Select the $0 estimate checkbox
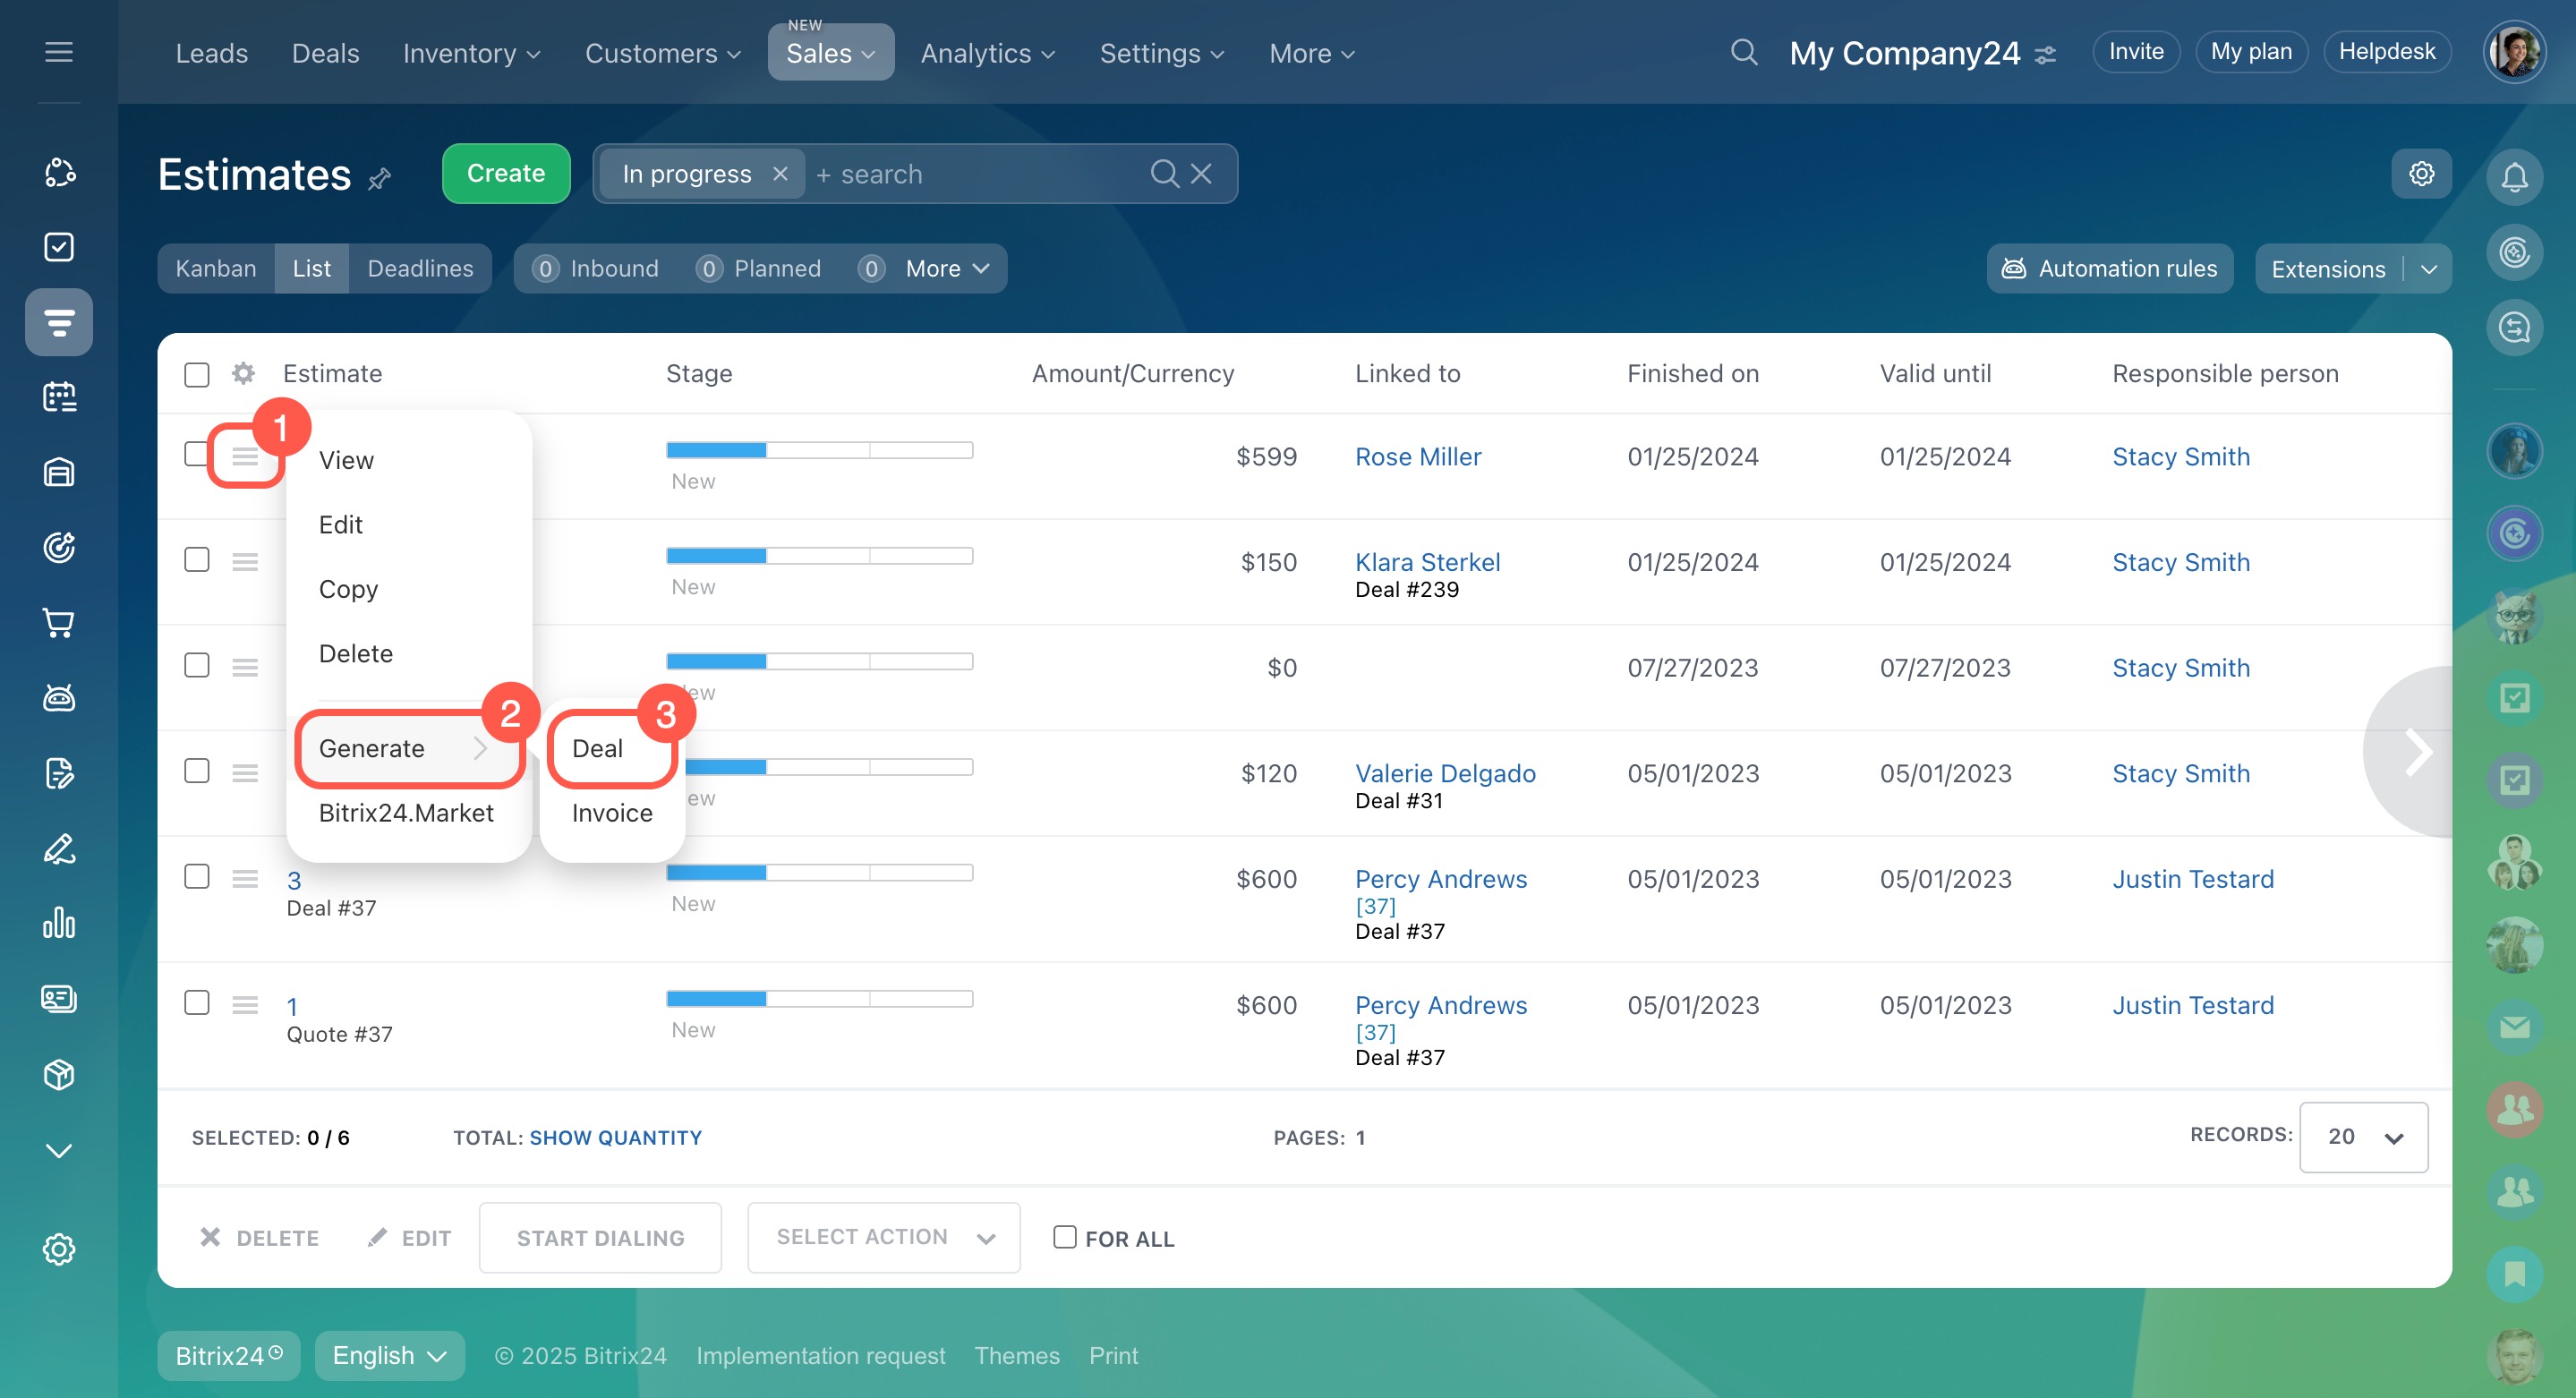Viewport: 2576px width, 1398px height. 197,665
